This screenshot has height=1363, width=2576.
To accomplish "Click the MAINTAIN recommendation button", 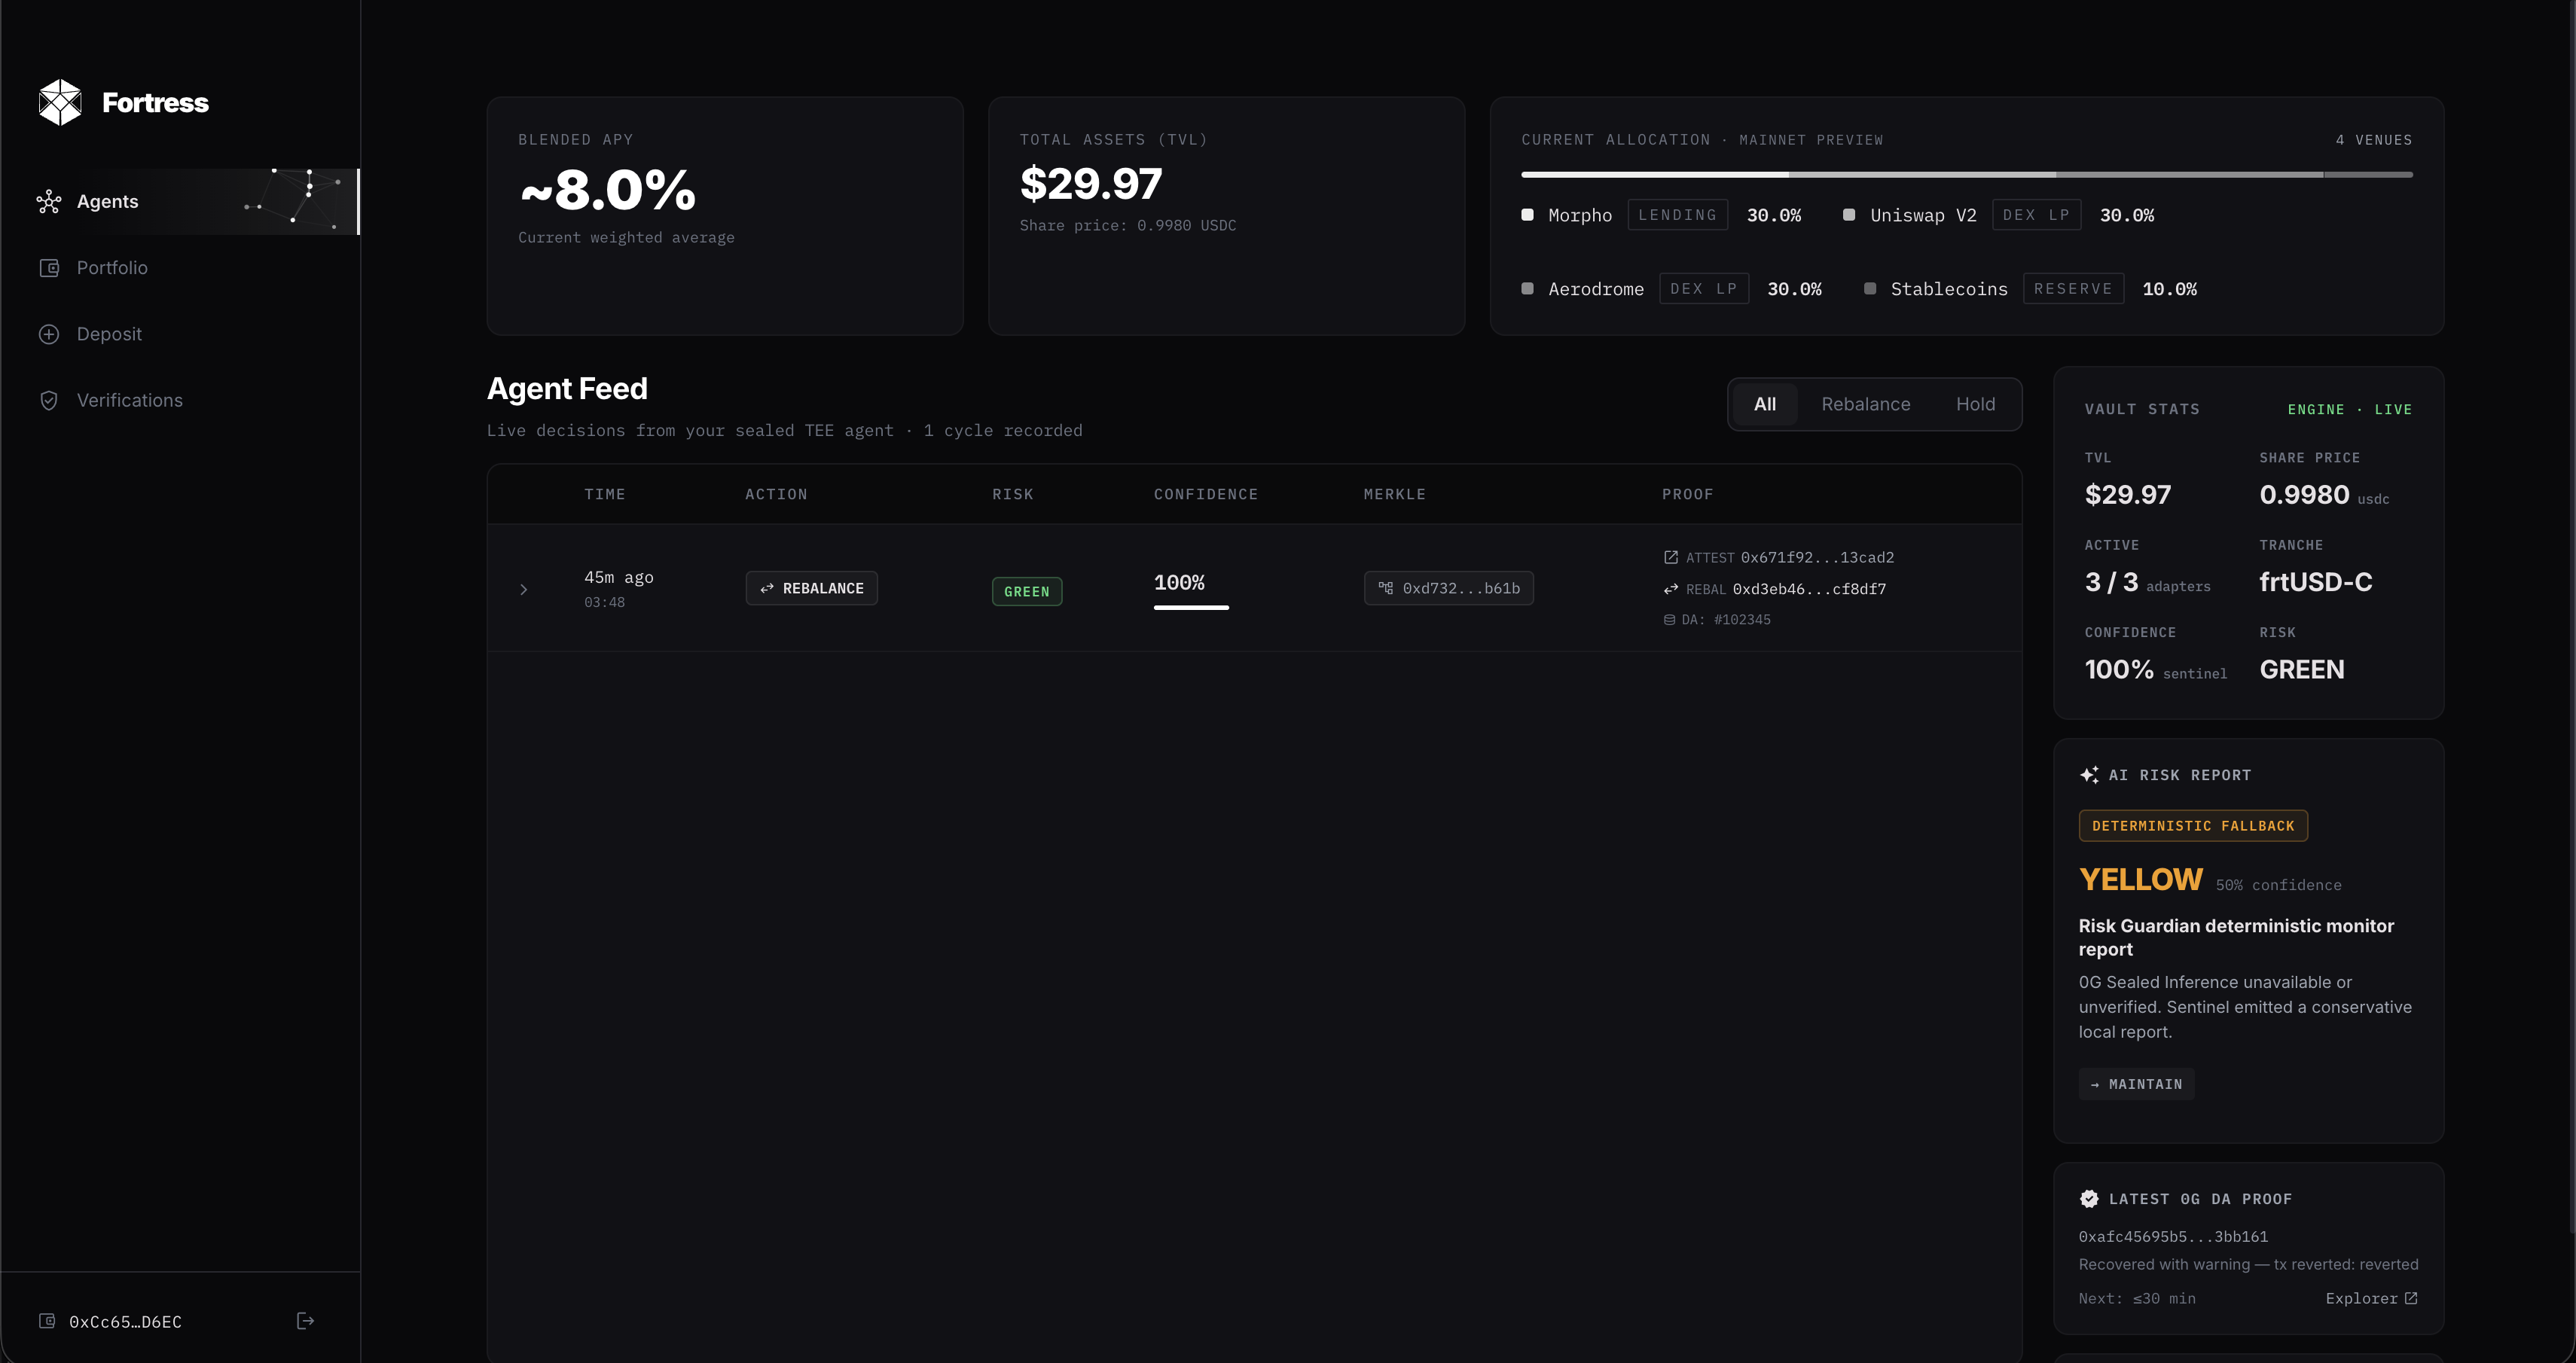I will click(2136, 1084).
